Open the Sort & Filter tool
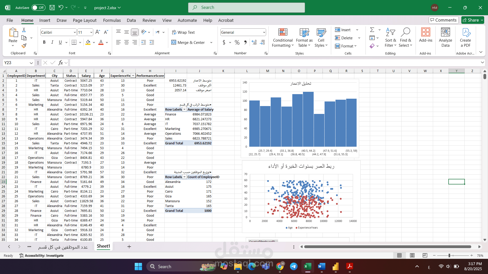Image resolution: width=488 pixels, height=274 pixels. pos(391,38)
